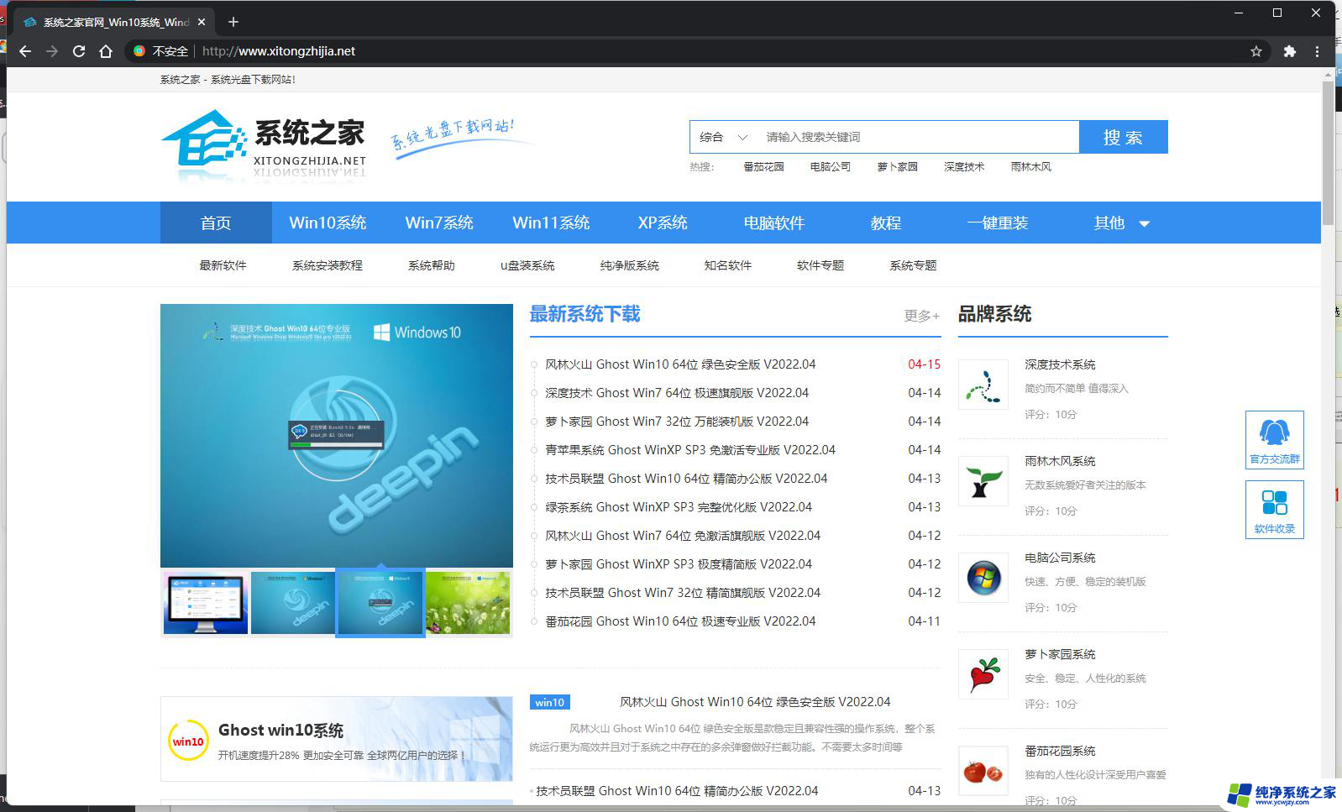Click the 雨林木风系统 tree logo
The image size is (1342, 812).
click(983, 481)
